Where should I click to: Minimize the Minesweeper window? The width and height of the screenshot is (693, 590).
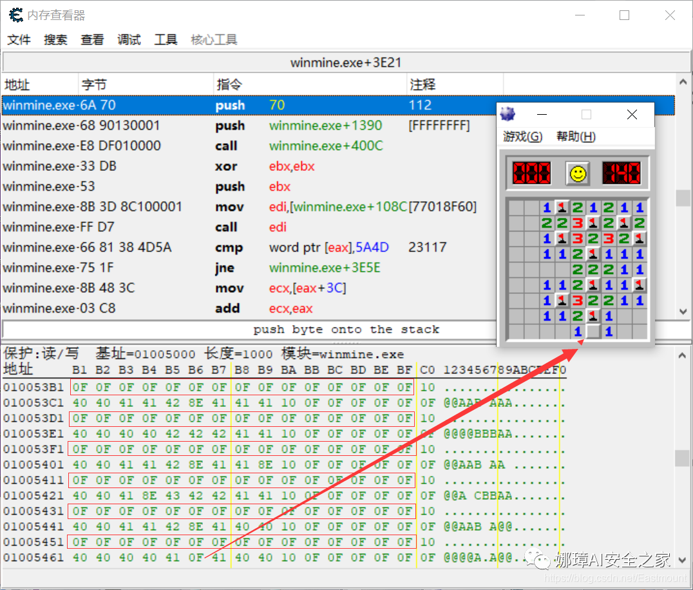coord(542,115)
